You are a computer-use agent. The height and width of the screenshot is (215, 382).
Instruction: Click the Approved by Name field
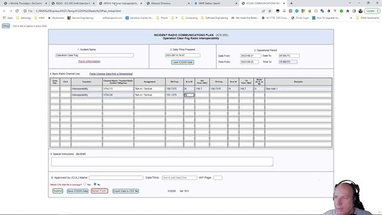tap(116, 178)
